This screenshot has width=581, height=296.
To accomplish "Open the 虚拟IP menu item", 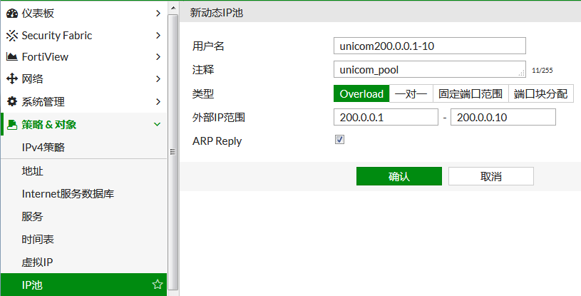I will coord(38,262).
